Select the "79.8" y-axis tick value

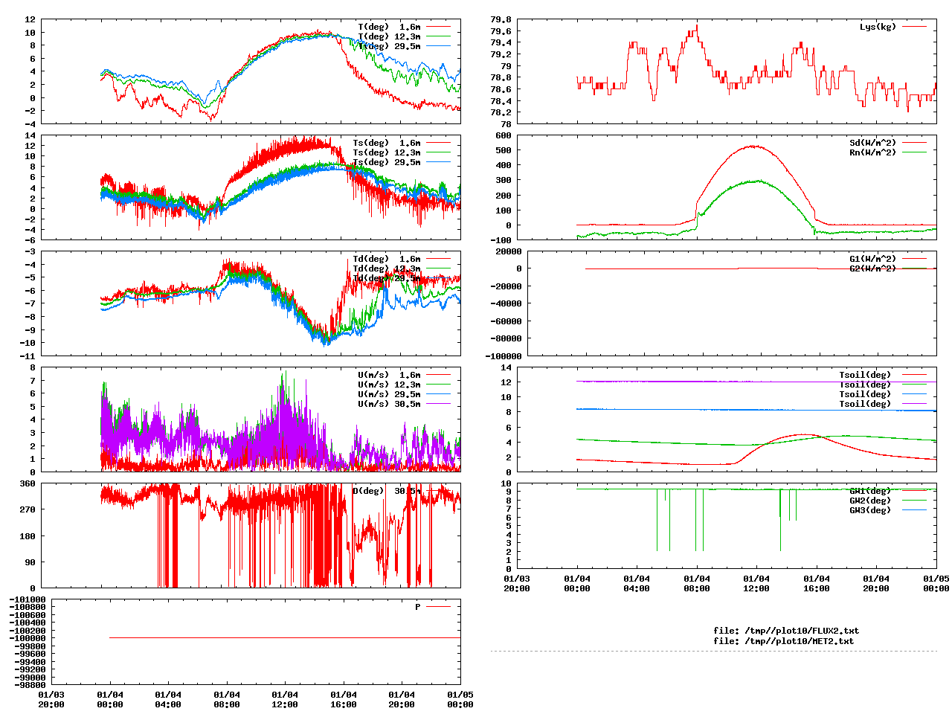[x=501, y=19]
